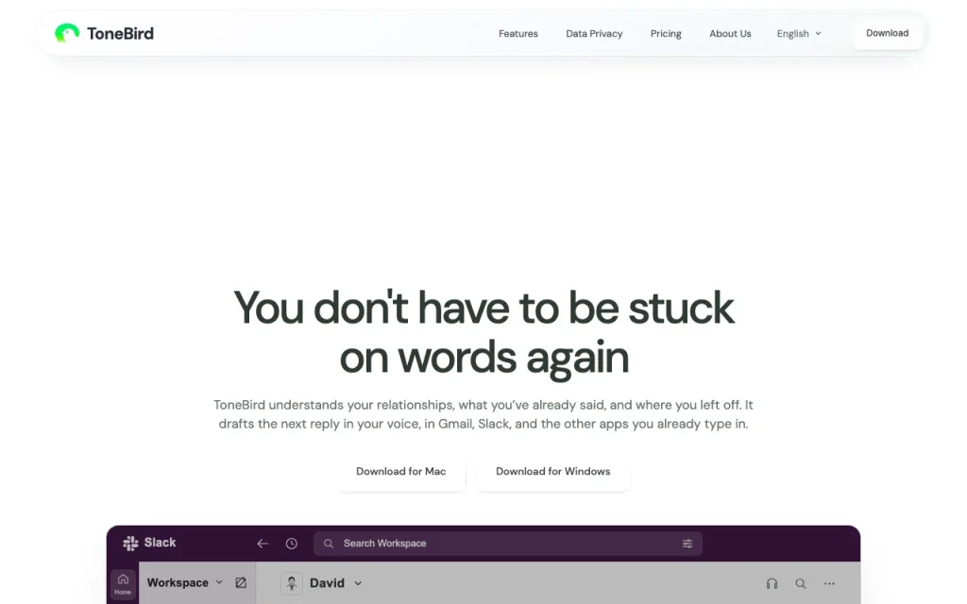967x604 pixels.
Task: Open search filter sliders icon
Action: tap(687, 544)
